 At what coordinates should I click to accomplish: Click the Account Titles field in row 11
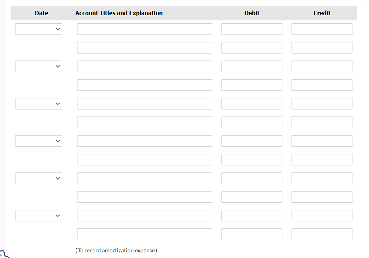pyautogui.click(x=144, y=216)
